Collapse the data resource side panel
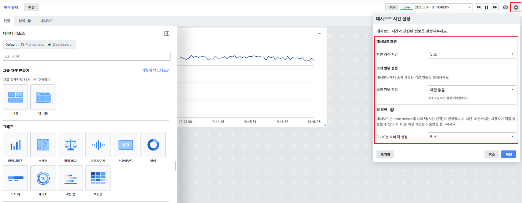 pyautogui.click(x=167, y=33)
